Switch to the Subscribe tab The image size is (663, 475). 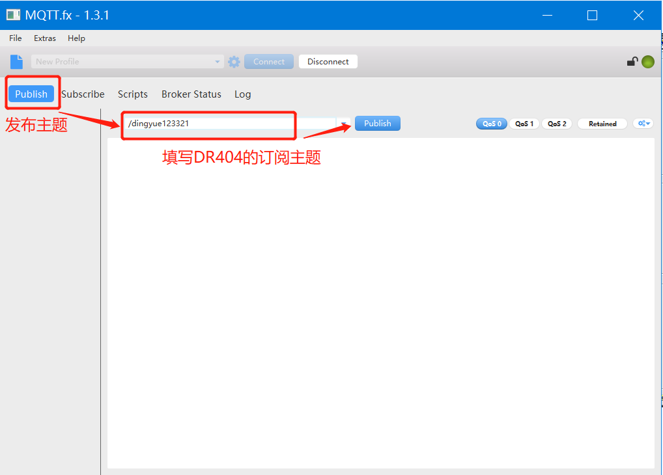[x=83, y=94]
